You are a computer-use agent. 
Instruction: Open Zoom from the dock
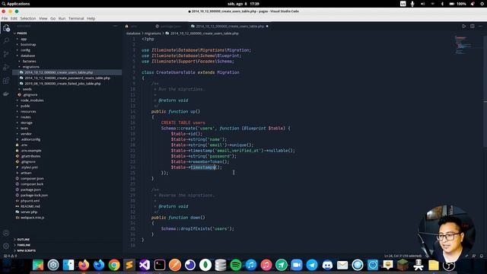tap(297, 265)
